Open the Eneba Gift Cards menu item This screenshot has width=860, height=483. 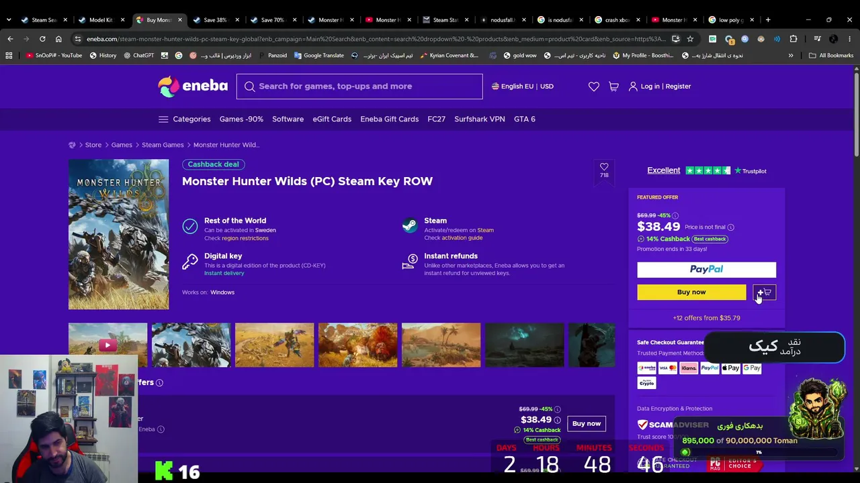pos(389,119)
